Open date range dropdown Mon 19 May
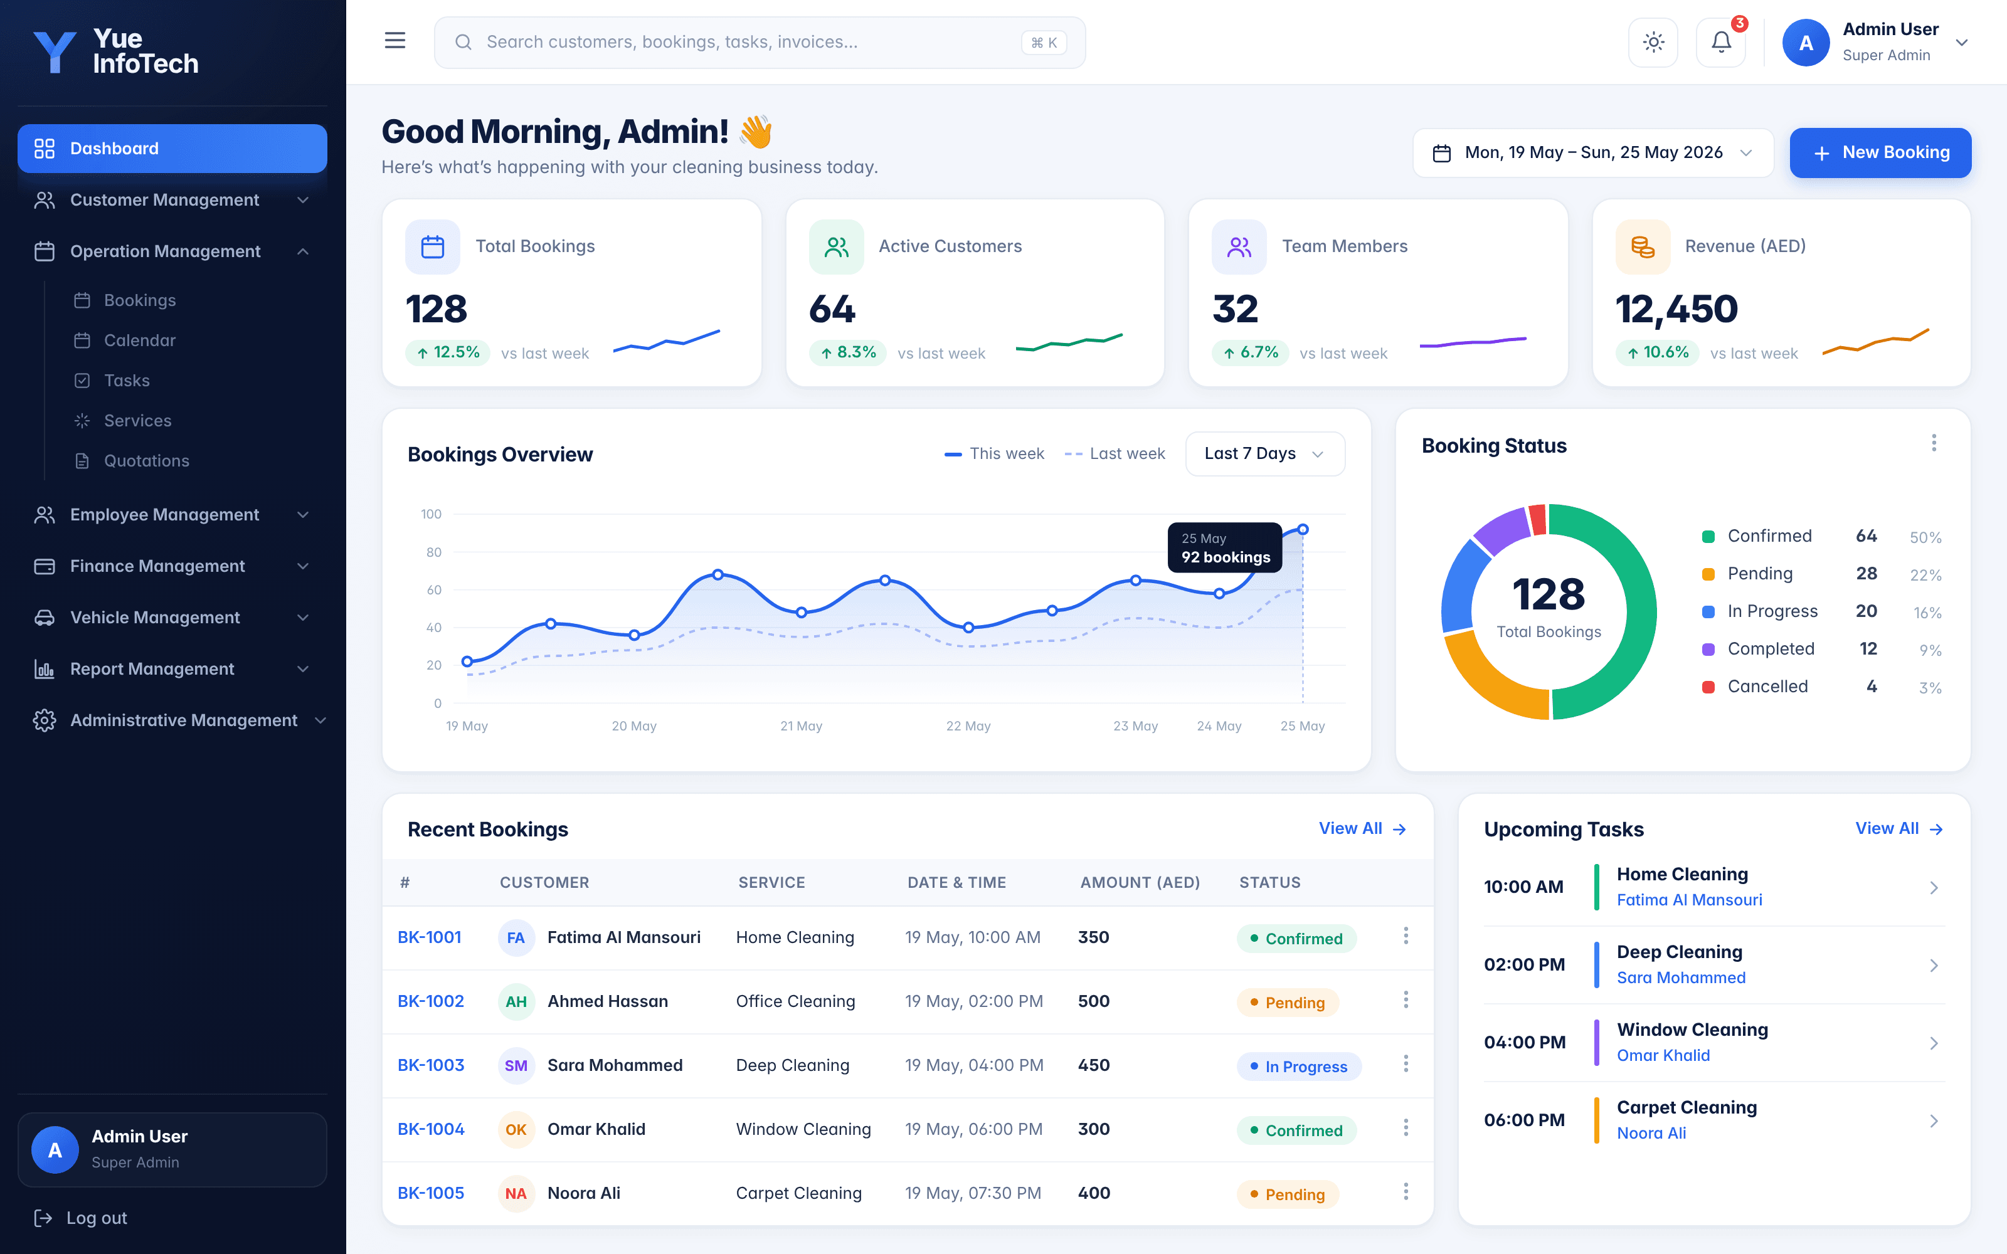This screenshot has width=2007, height=1254. [1592, 152]
